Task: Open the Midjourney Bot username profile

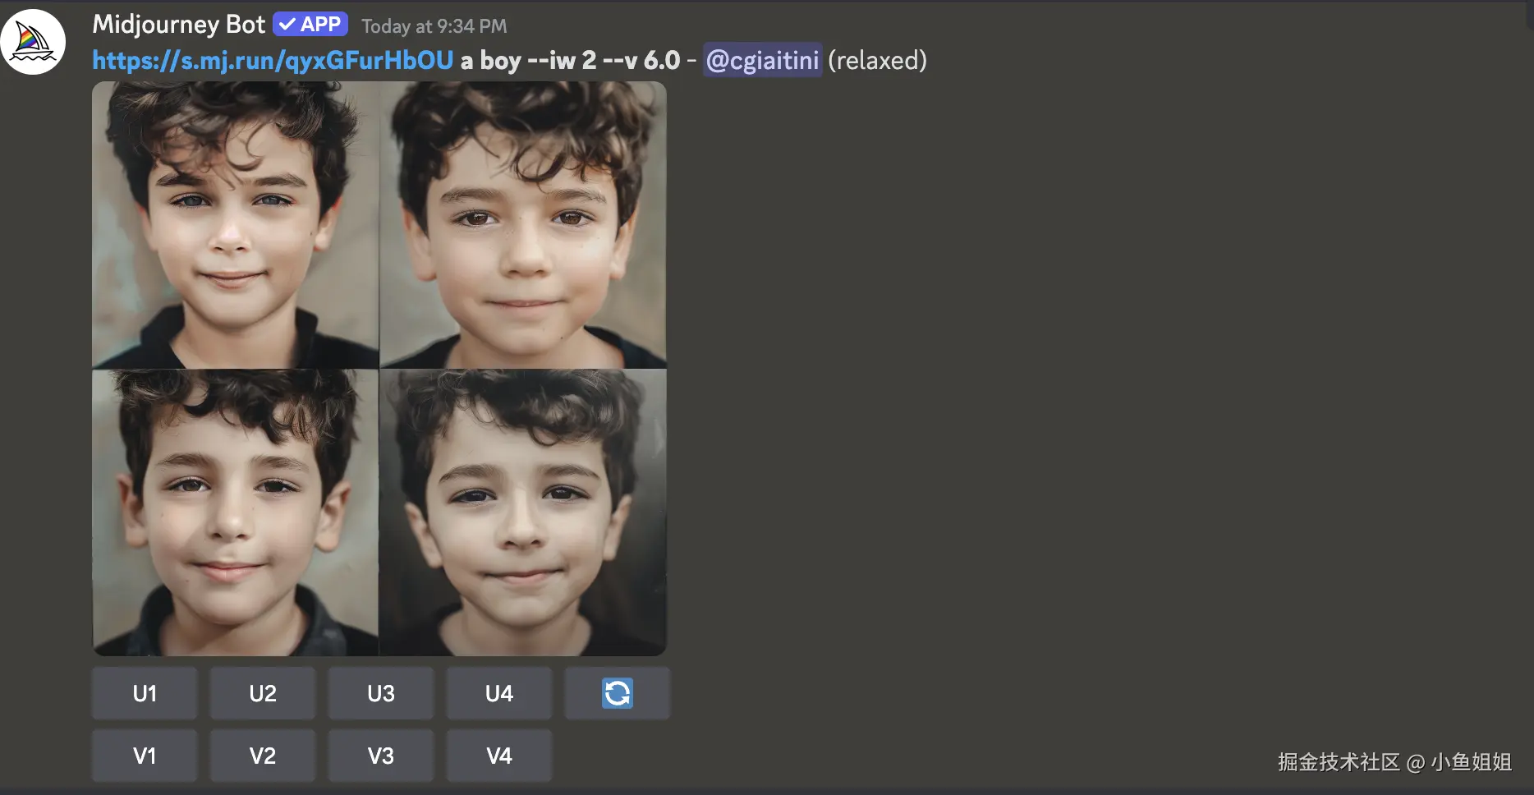Action: click(178, 25)
